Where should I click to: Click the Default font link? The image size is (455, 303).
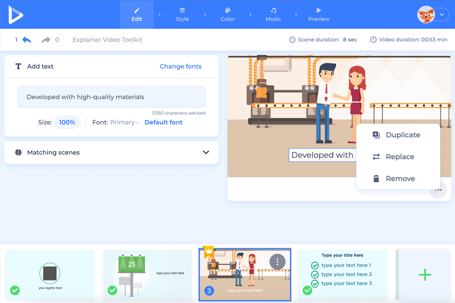tap(163, 122)
